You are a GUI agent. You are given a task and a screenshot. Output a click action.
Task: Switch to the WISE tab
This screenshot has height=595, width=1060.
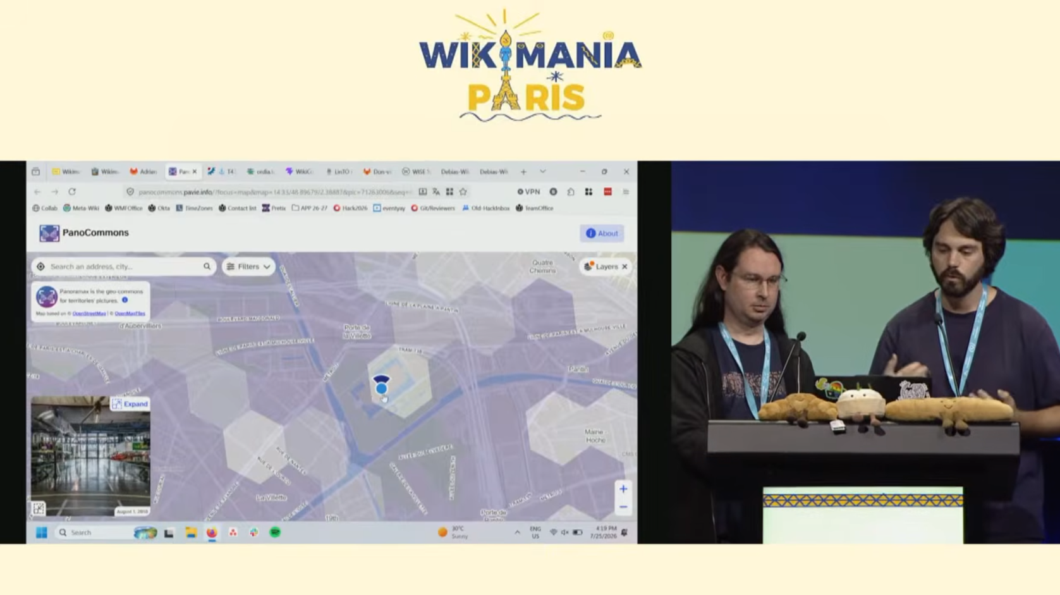pos(416,171)
